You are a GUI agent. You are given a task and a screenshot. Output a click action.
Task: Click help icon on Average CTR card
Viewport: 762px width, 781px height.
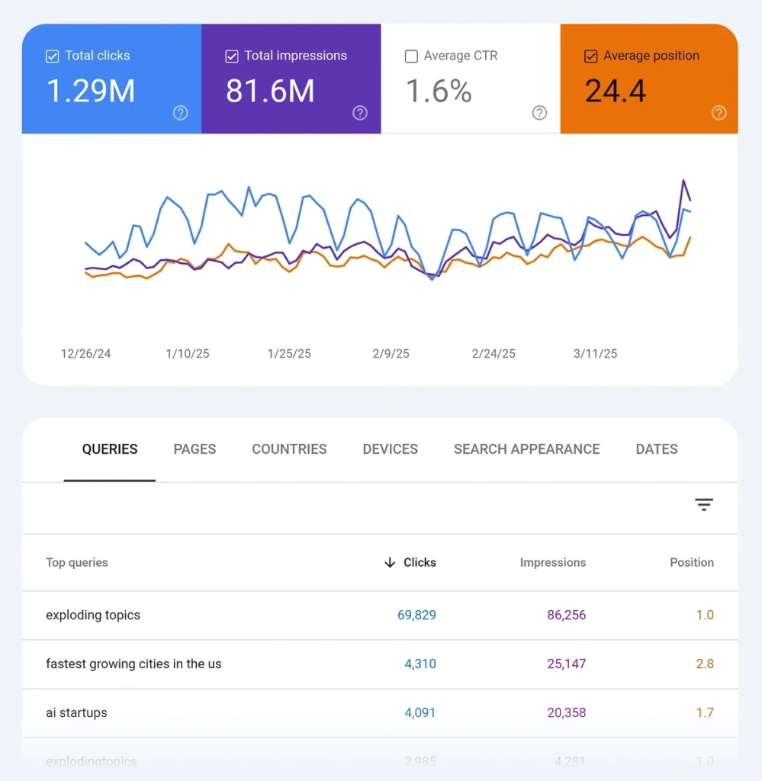539,113
